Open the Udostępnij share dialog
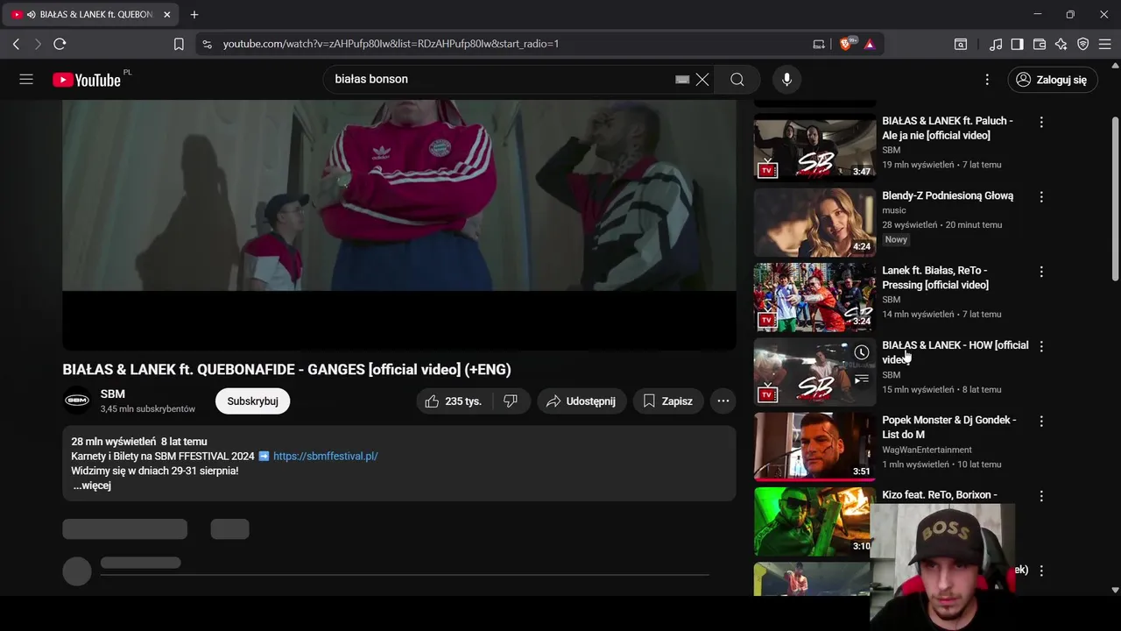 tap(582, 401)
